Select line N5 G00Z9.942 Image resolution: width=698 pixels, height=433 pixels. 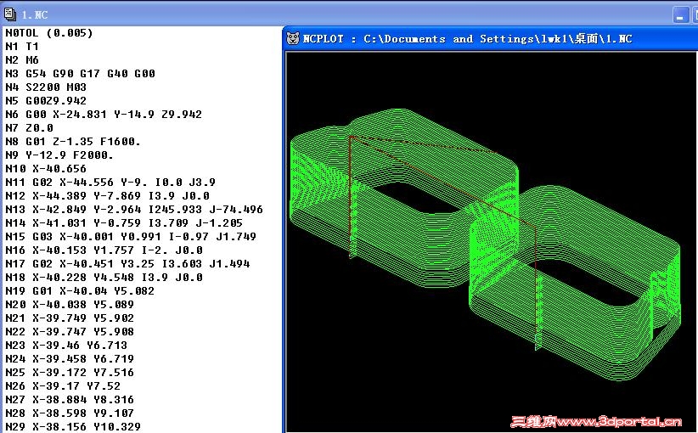[x=46, y=100]
